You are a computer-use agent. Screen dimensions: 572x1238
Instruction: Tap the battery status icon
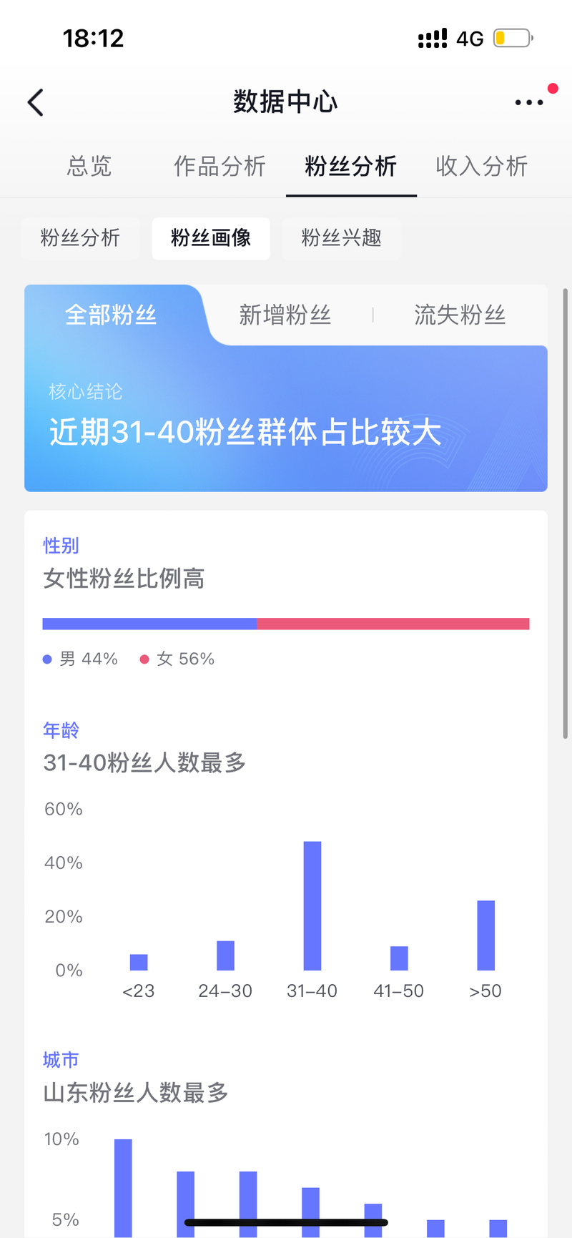[x=513, y=38]
